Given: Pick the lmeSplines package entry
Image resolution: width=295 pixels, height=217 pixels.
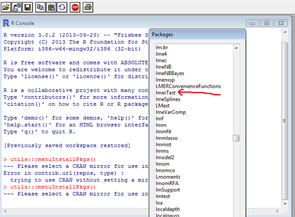Looking at the screenshot, I should point(168,99).
